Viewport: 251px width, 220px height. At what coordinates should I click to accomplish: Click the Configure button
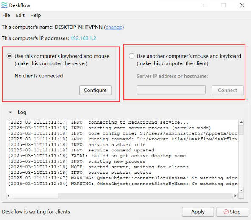[x=95, y=91]
